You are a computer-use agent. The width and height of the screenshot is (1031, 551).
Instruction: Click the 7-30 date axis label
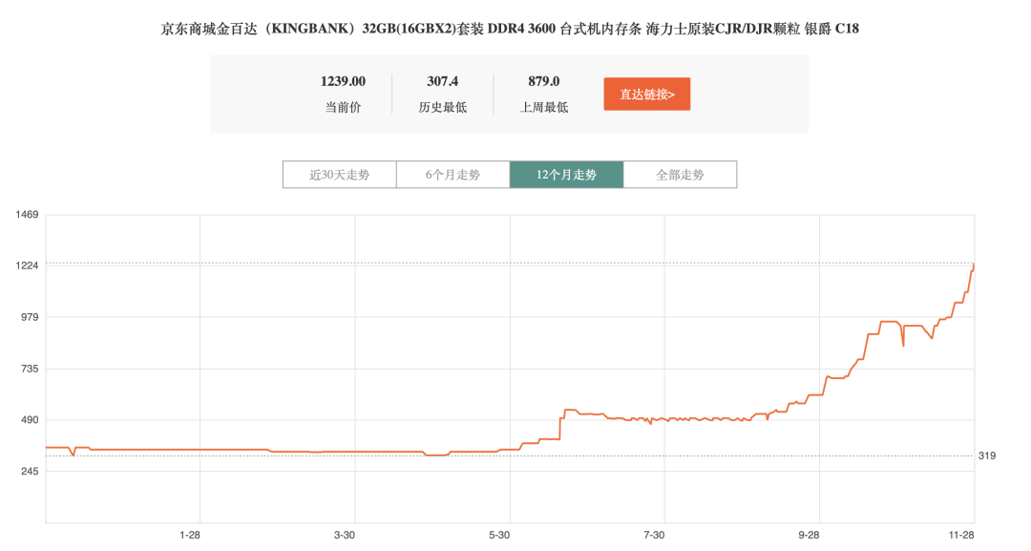point(654,535)
